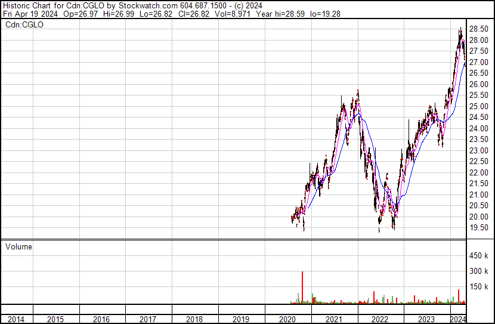Image resolution: width=495 pixels, height=324 pixels.
Task: Click the tallest red volume spike in 2020
Action: pyautogui.click(x=302, y=286)
